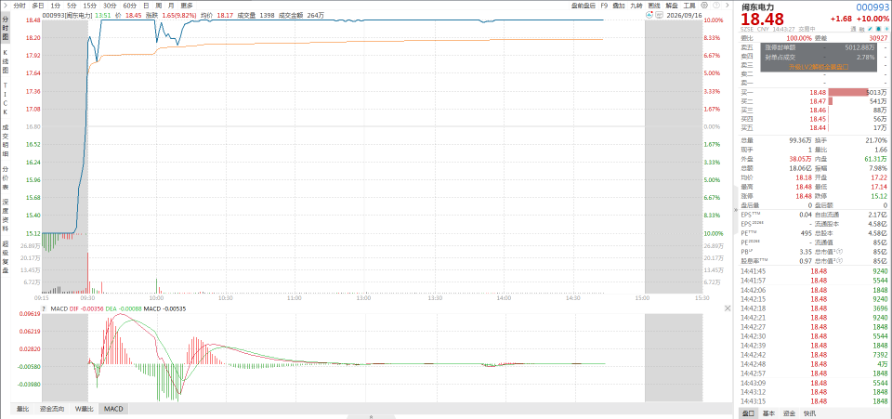Click the 14:41:45 trade tick row
This screenshot has height=419, width=892.
(x=814, y=271)
